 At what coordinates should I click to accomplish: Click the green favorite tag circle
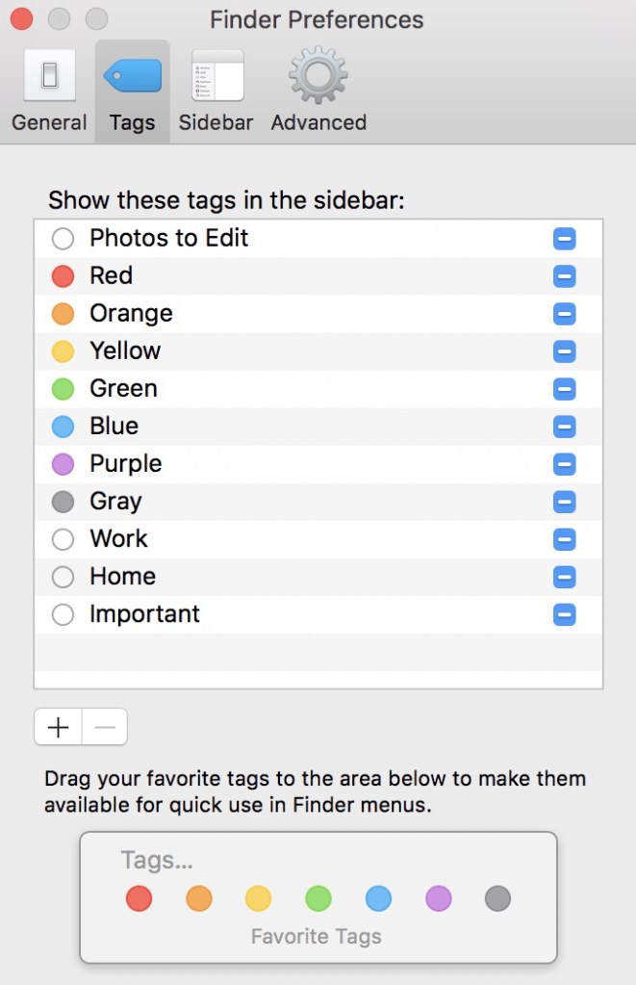[318, 899]
